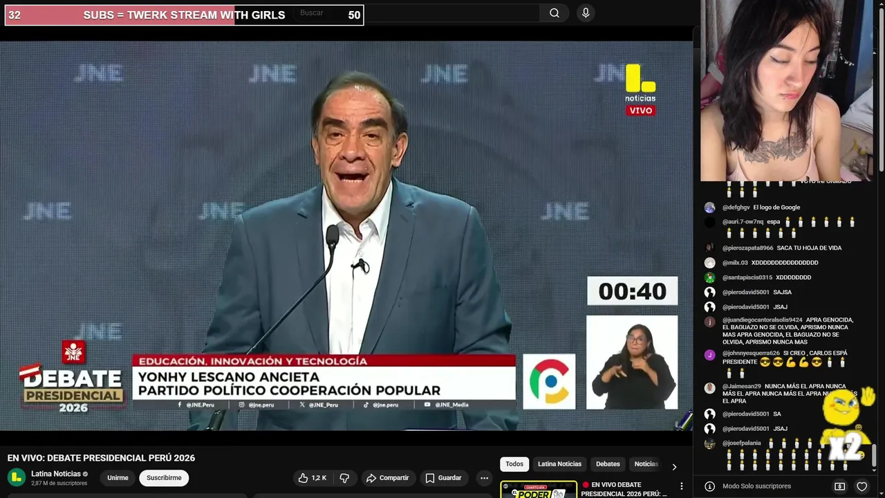Select the Noticias filter chip
The height and width of the screenshot is (498, 885).
[646, 464]
